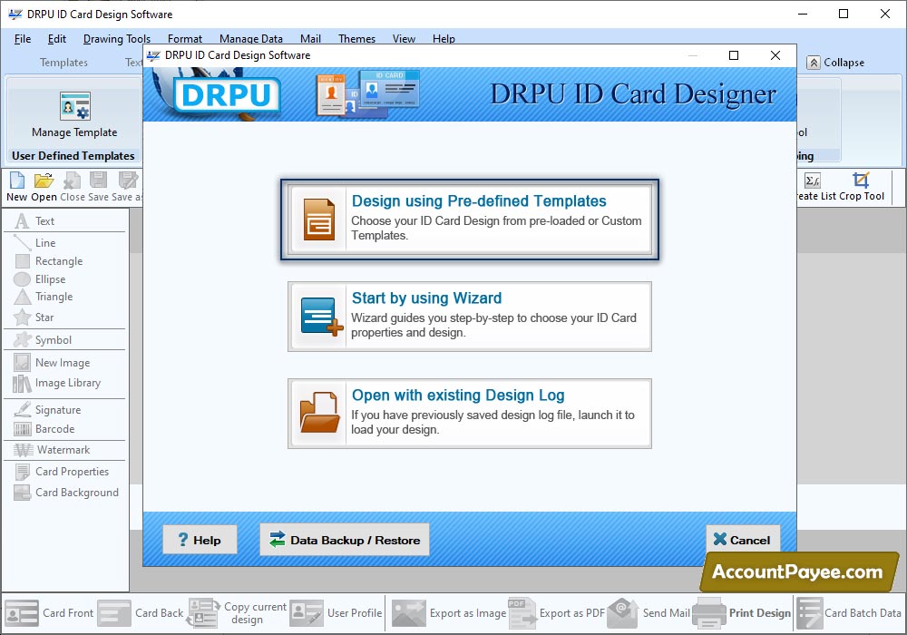Add a Signature element

pyautogui.click(x=47, y=409)
